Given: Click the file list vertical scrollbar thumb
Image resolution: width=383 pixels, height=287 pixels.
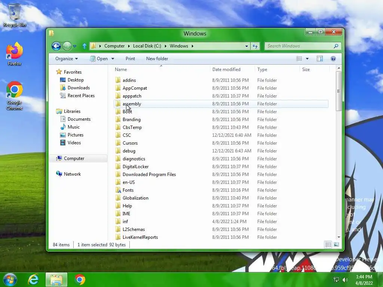Looking at the screenshot, I should pyautogui.click(x=338, y=91).
